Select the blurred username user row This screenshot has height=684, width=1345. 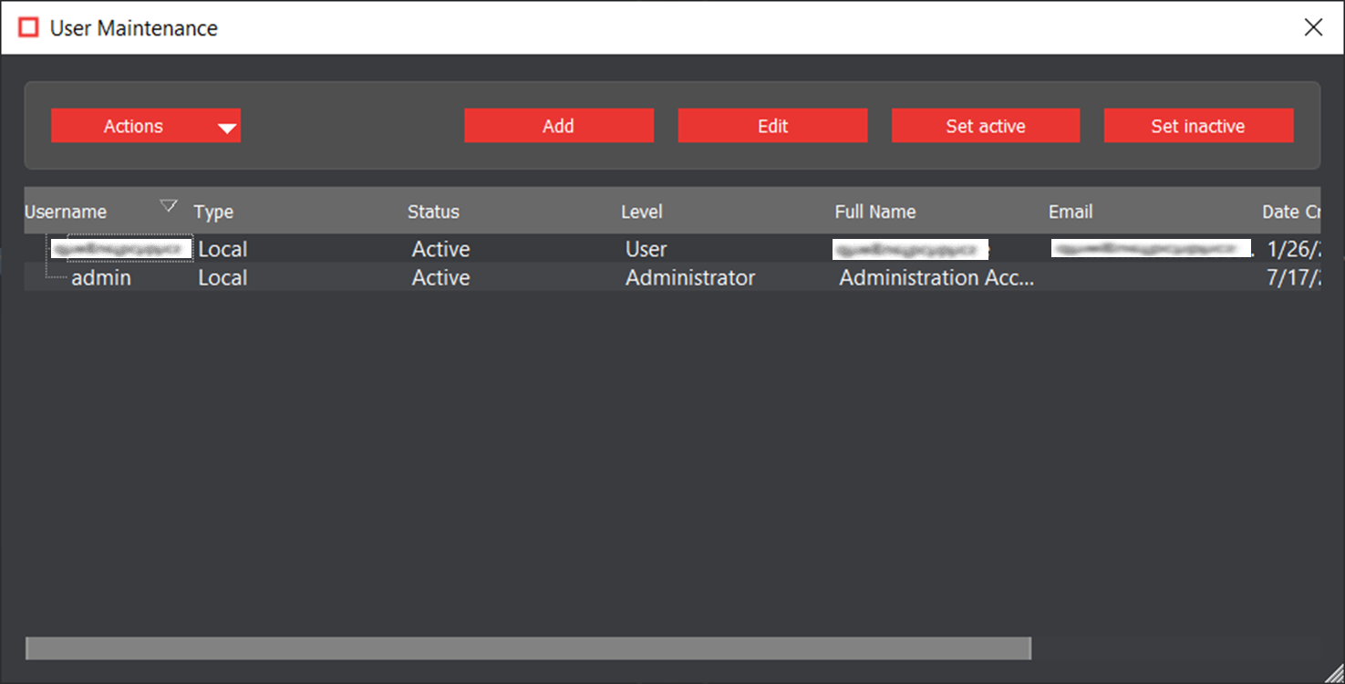[121, 249]
